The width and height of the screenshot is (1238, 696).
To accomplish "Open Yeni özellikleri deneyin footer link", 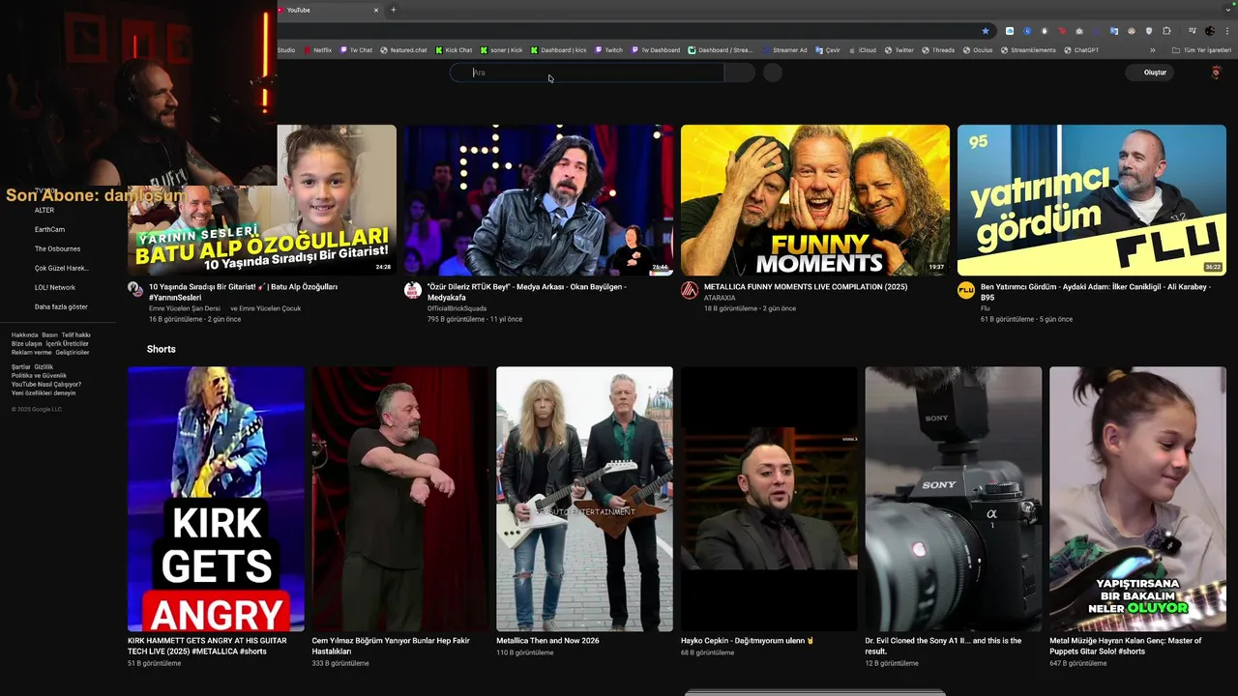I will tap(44, 392).
